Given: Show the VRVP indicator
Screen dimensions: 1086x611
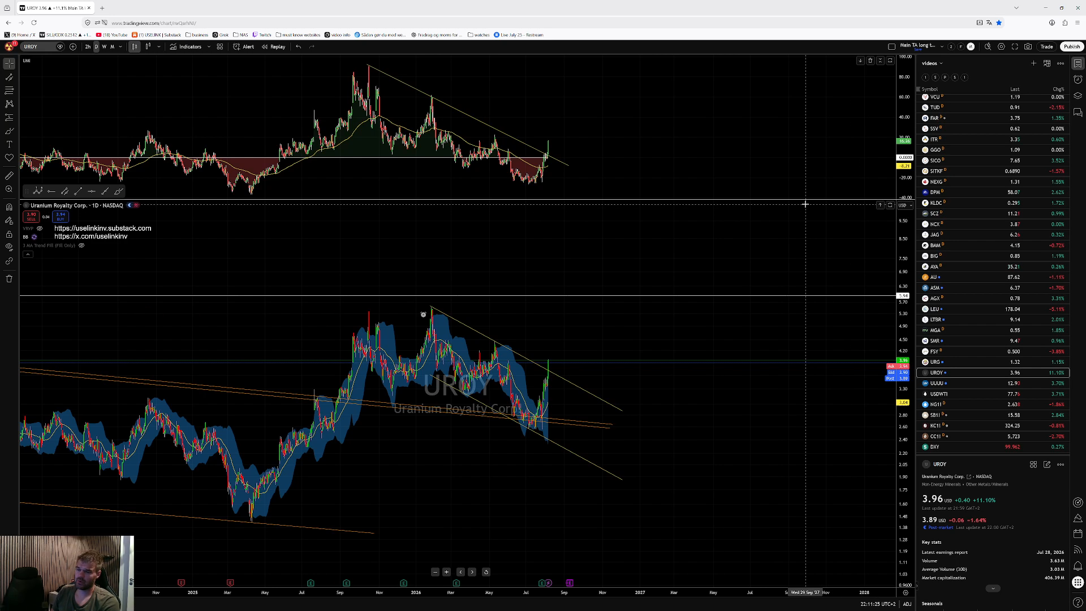Looking at the screenshot, I should click(x=40, y=229).
